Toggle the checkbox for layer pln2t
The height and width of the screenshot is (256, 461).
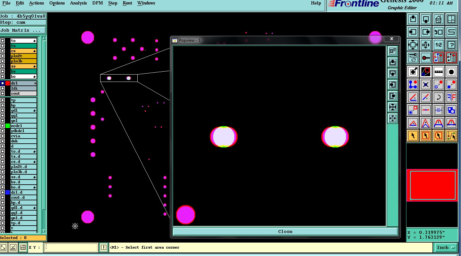pyautogui.click(x=3, y=56)
